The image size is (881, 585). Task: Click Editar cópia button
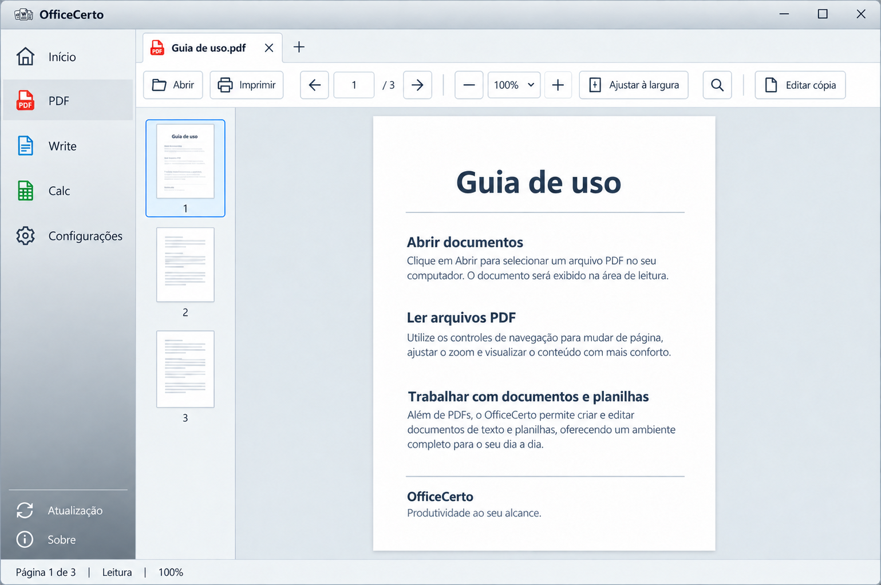(800, 85)
